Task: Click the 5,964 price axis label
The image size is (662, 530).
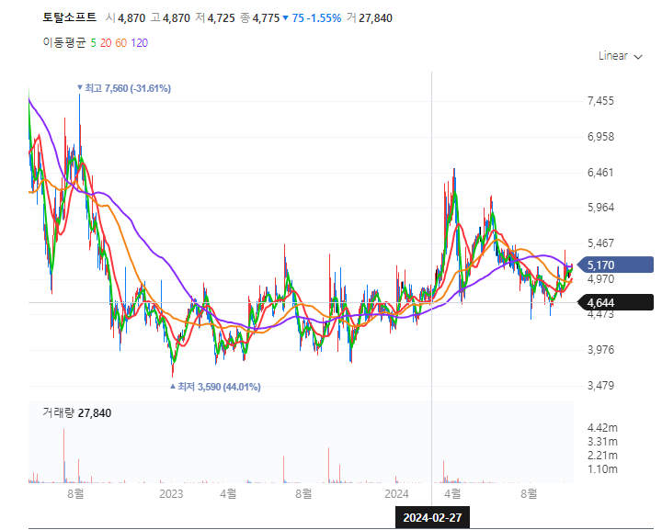Action: point(600,208)
